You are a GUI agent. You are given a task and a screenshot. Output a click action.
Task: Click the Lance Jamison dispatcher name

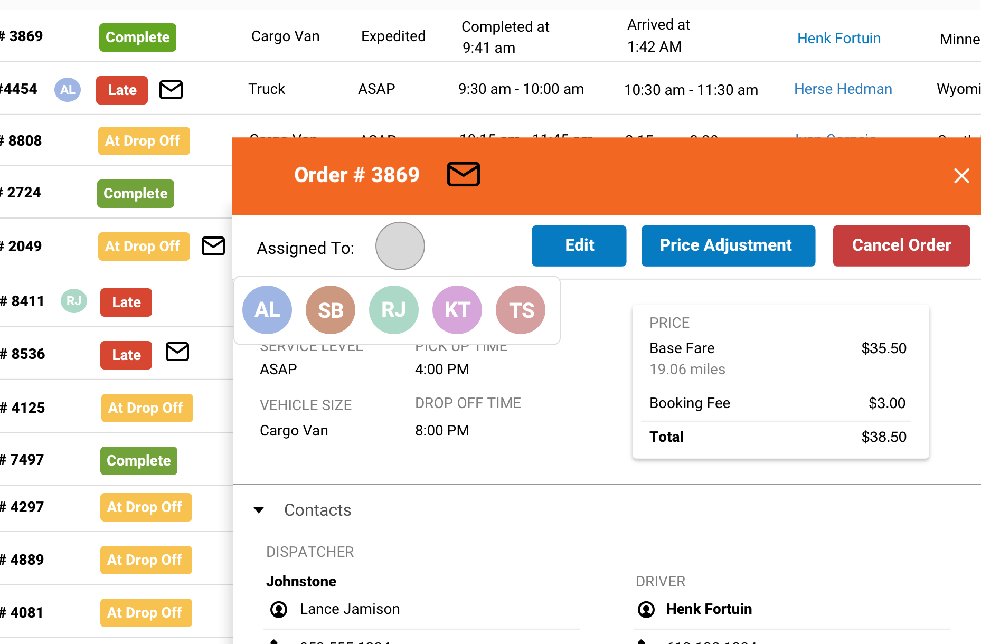click(350, 609)
